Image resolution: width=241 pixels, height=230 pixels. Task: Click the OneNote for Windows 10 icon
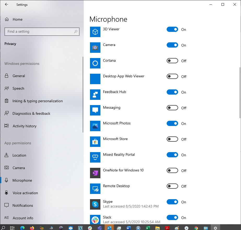point(95,173)
